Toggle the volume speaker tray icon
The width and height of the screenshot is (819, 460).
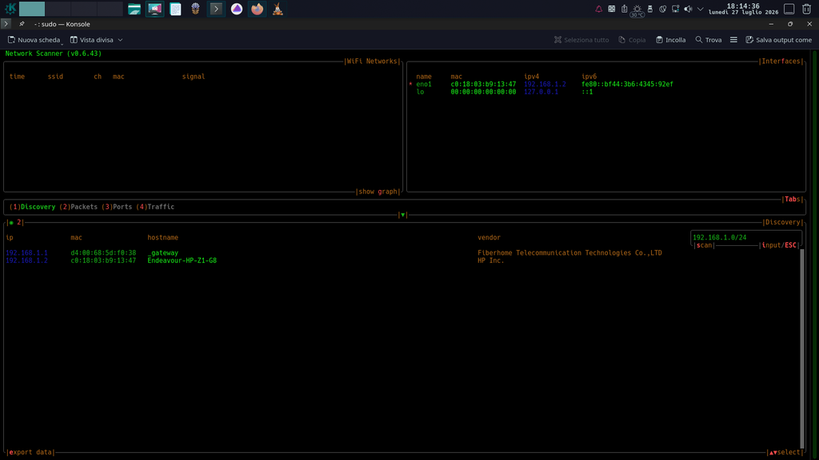pyautogui.click(x=688, y=9)
